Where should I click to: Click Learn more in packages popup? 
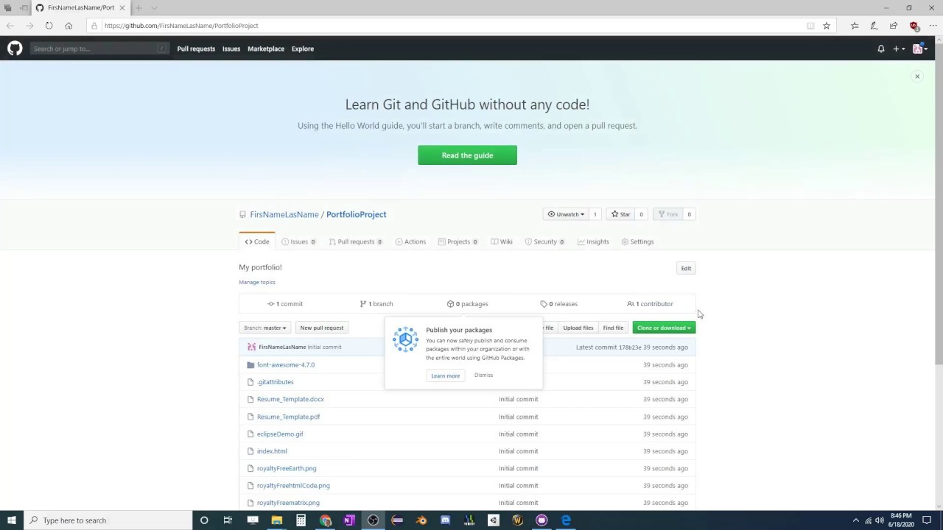click(445, 375)
